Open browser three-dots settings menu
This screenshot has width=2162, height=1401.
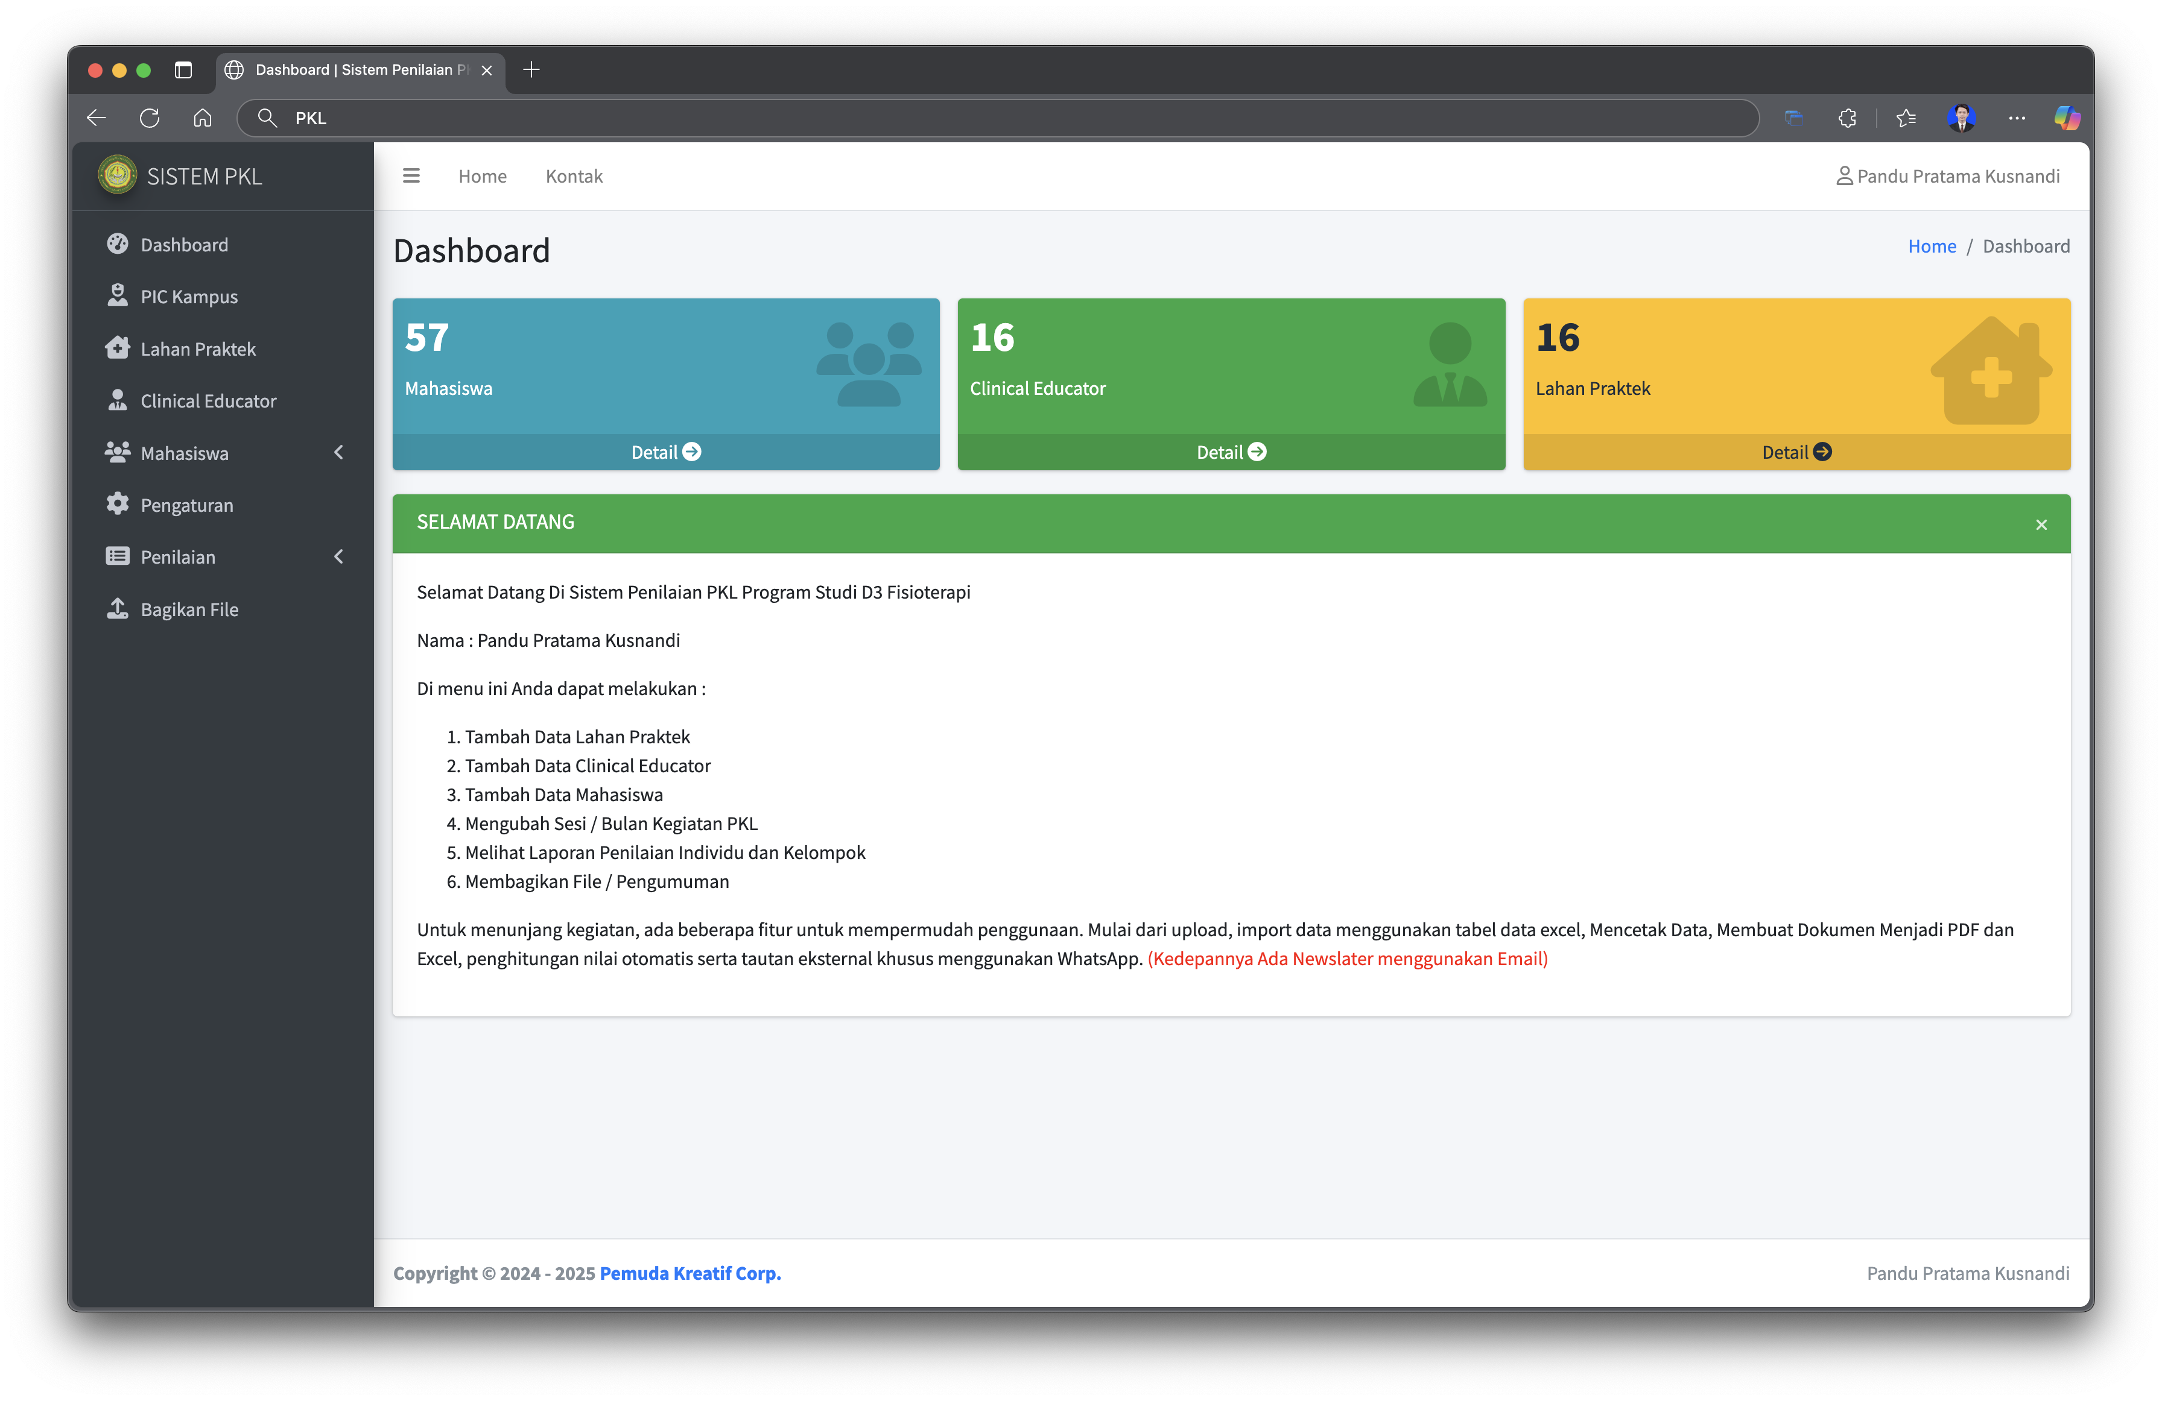pos(2017,118)
